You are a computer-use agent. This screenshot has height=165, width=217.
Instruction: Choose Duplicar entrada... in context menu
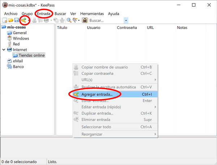click(x=115, y=114)
